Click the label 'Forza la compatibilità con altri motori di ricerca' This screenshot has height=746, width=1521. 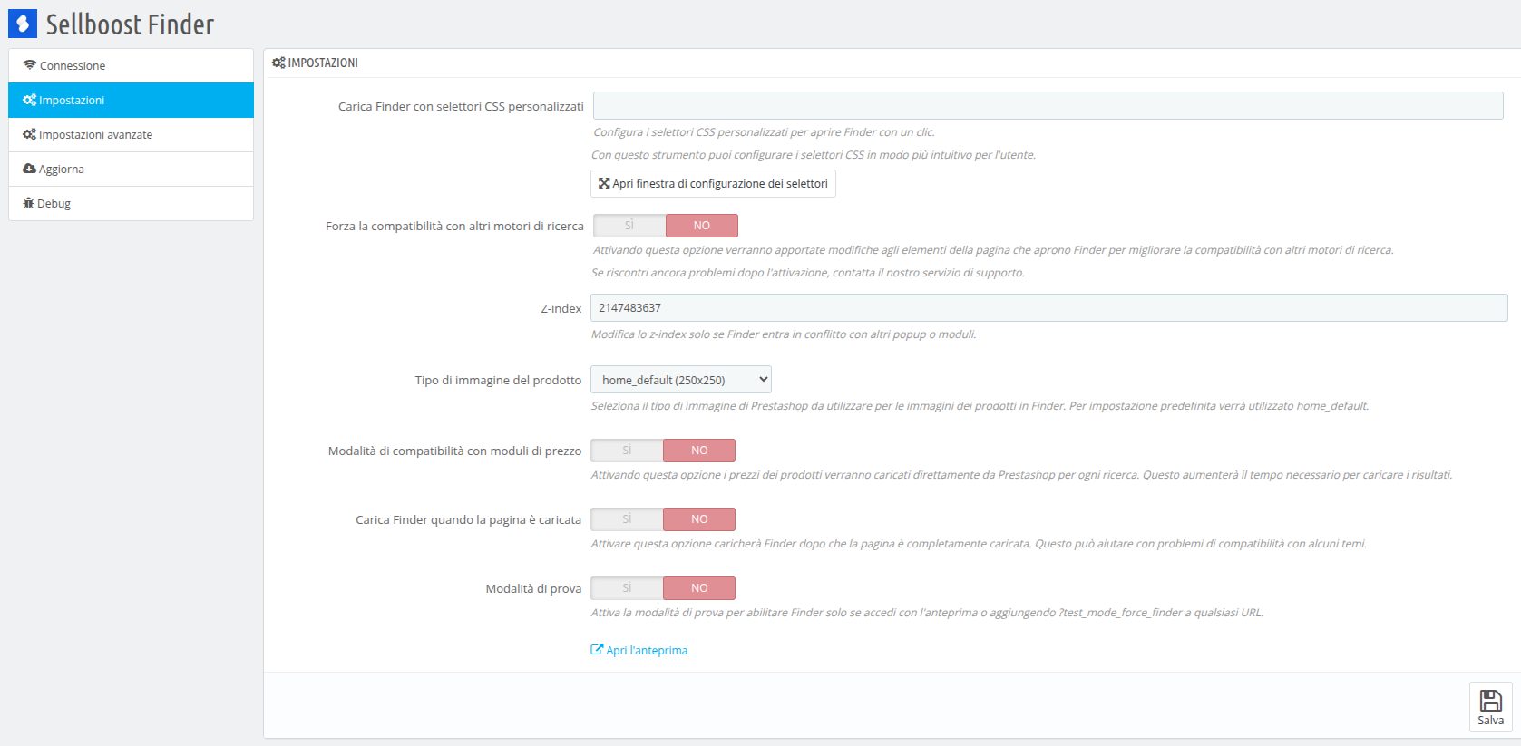tap(454, 226)
